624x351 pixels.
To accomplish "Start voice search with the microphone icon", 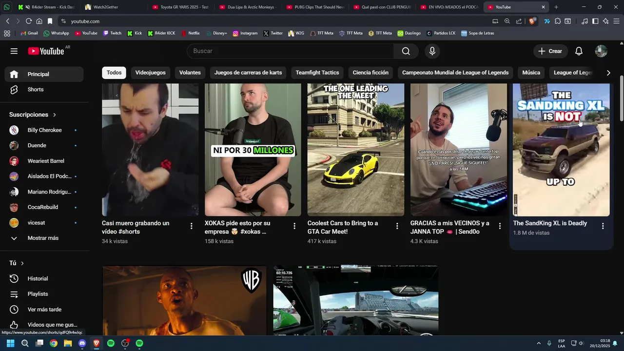I will click(x=432, y=51).
